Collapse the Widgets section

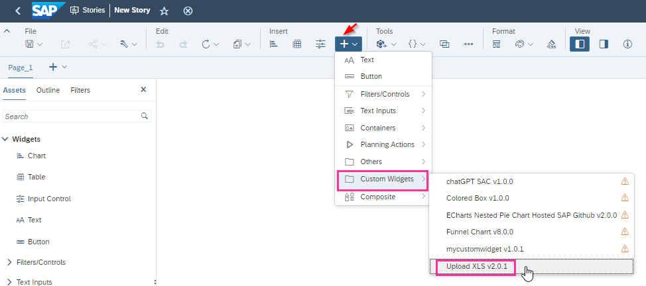click(x=5, y=139)
